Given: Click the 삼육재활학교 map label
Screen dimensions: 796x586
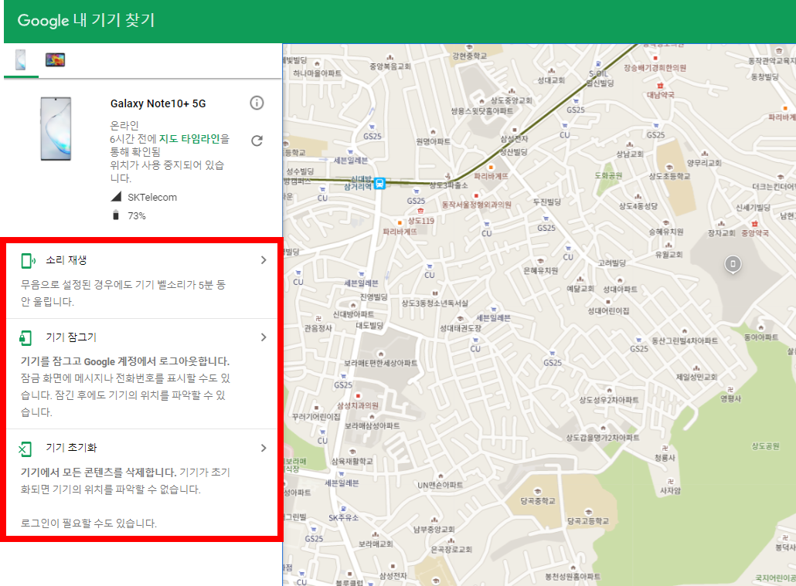Looking at the screenshot, I should 352,461.
